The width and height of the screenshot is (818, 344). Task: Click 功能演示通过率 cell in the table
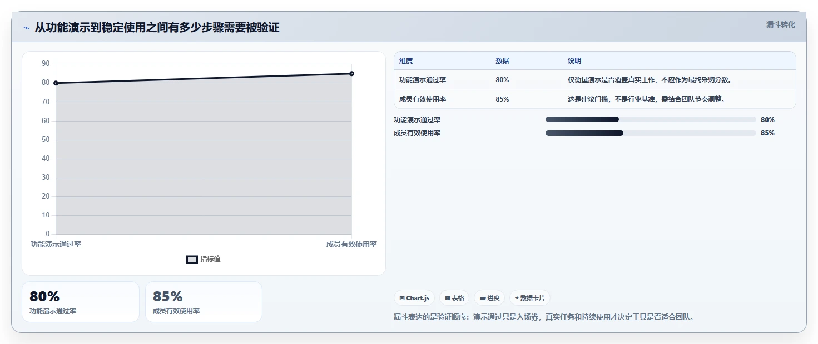[x=423, y=80]
